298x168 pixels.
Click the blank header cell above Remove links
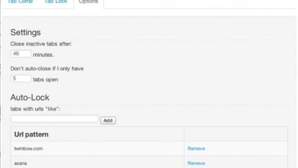point(235,134)
